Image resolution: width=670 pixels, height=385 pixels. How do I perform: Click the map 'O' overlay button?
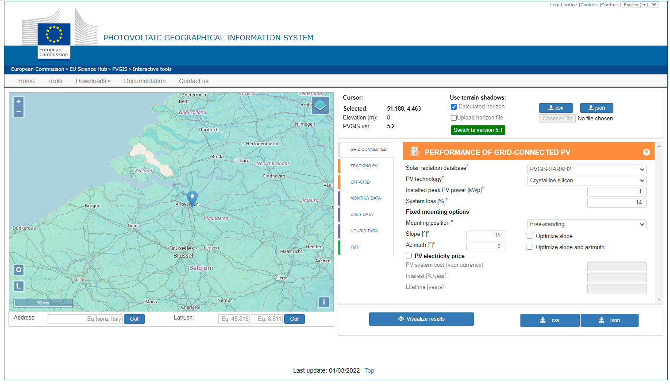pos(19,270)
